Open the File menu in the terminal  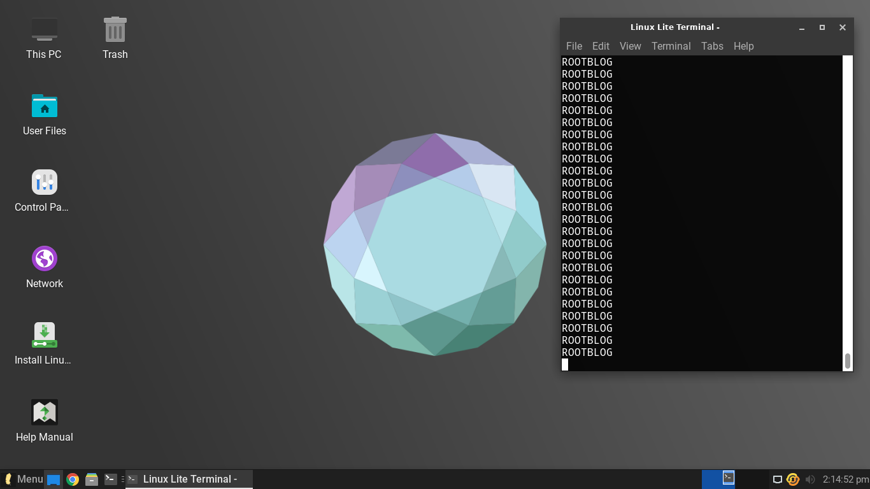pos(573,46)
